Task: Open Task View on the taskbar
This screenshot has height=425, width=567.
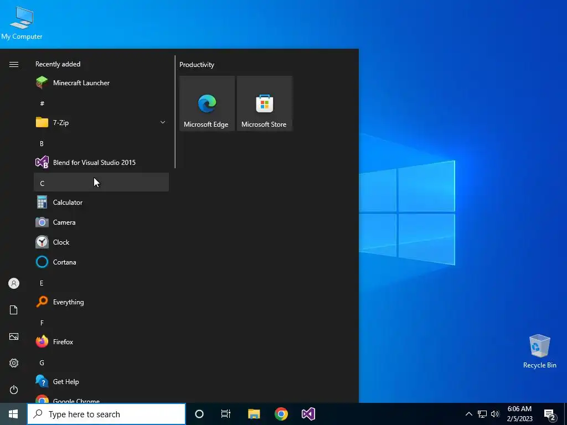Action: click(x=226, y=414)
